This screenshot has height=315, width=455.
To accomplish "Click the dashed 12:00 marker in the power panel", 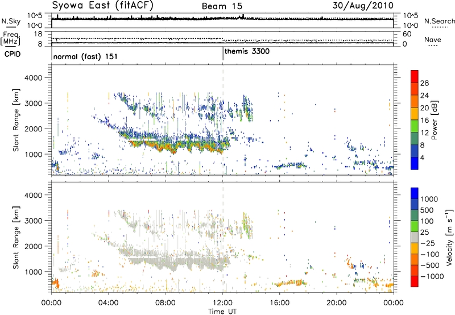I will pos(223,120).
